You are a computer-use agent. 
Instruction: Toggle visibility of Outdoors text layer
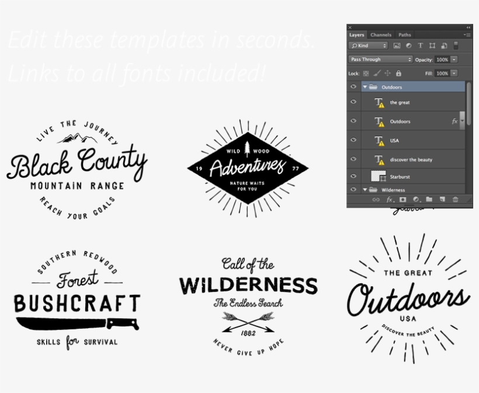click(x=353, y=121)
